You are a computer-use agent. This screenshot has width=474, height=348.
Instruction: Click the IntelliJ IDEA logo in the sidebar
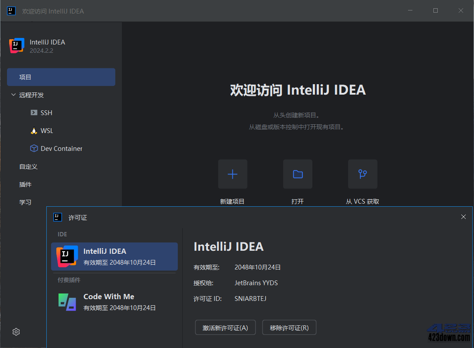16,45
